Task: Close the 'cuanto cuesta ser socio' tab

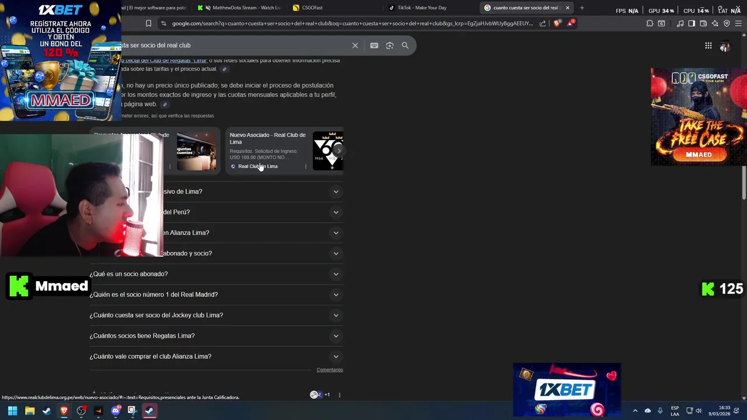Action: point(567,8)
